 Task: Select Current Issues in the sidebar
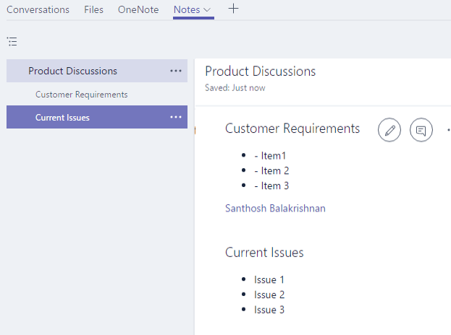[62, 117]
